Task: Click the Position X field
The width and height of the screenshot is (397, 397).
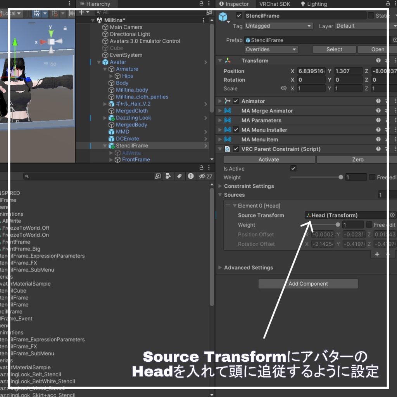Action: pos(311,71)
